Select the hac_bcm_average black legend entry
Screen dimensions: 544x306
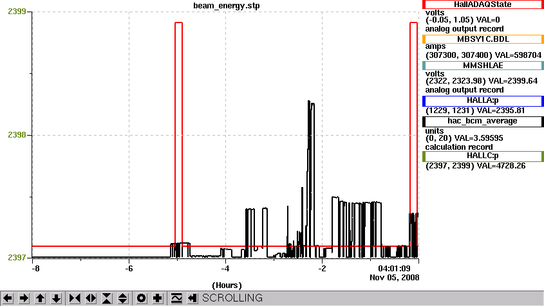tap(483, 122)
